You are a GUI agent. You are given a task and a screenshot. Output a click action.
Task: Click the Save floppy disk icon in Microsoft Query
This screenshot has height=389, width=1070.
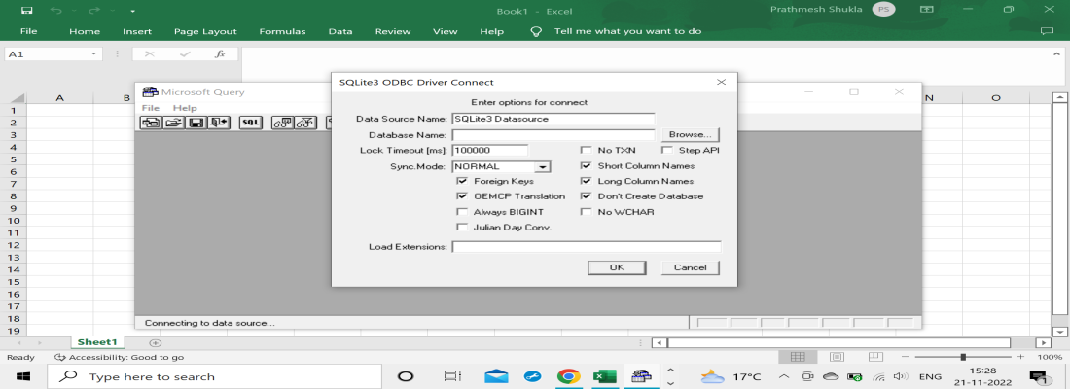tap(196, 123)
